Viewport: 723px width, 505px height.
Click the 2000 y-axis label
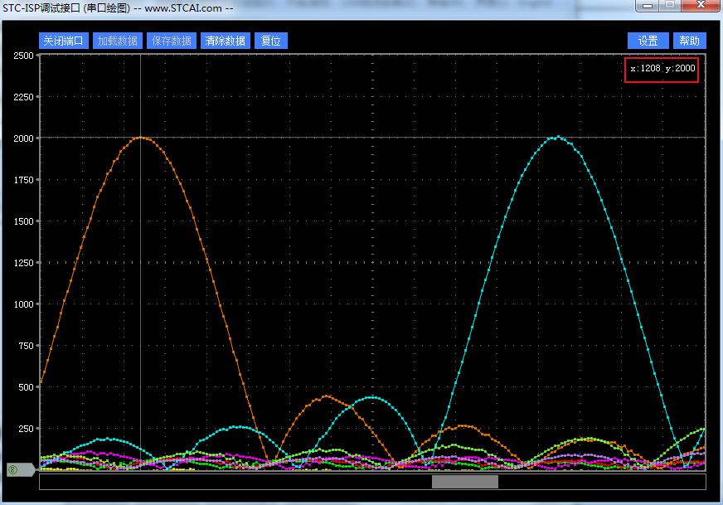pyautogui.click(x=23, y=138)
